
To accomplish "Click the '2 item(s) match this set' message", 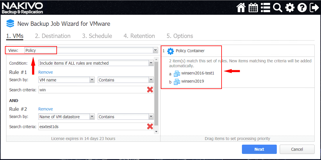I will pos(240,63).
